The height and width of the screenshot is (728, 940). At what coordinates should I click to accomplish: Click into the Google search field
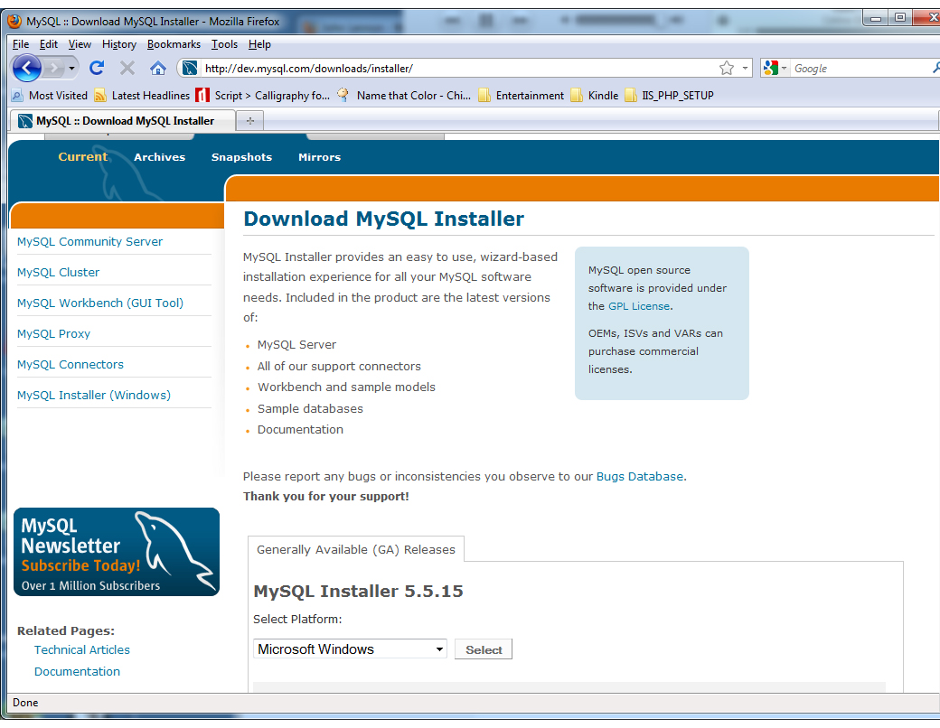pos(860,69)
